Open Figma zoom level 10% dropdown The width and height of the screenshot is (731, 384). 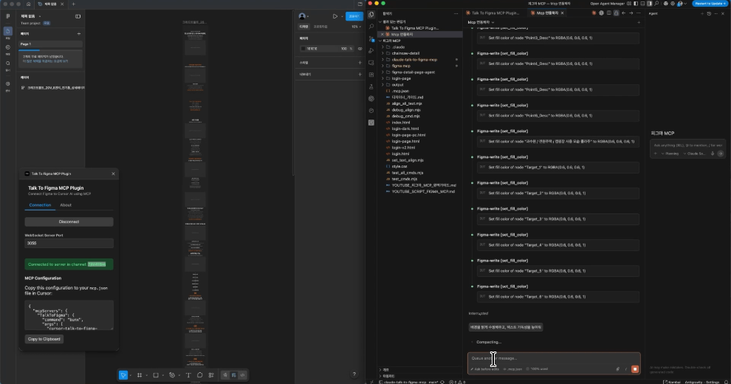(356, 27)
